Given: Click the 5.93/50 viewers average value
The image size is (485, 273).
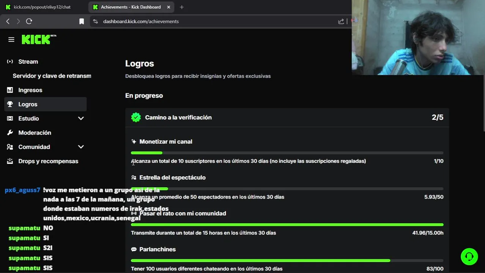Looking at the screenshot, I should point(434,197).
